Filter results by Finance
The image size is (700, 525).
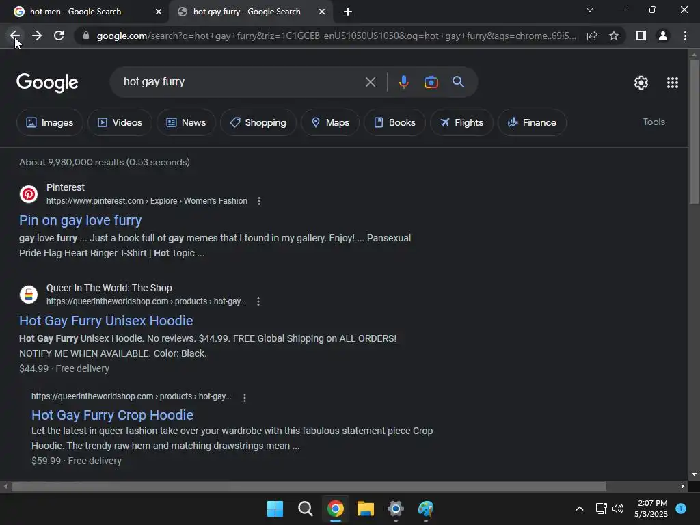[x=532, y=122]
